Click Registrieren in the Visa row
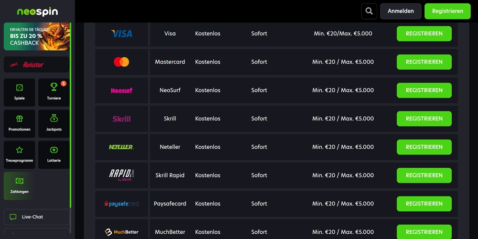Screen dimensions: 478x239 coord(424,33)
